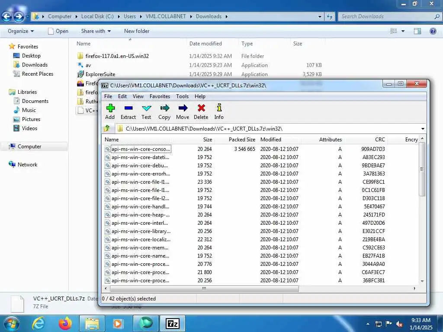Choose the Move toolbar icon in 7-Zip

[x=183, y=112]
